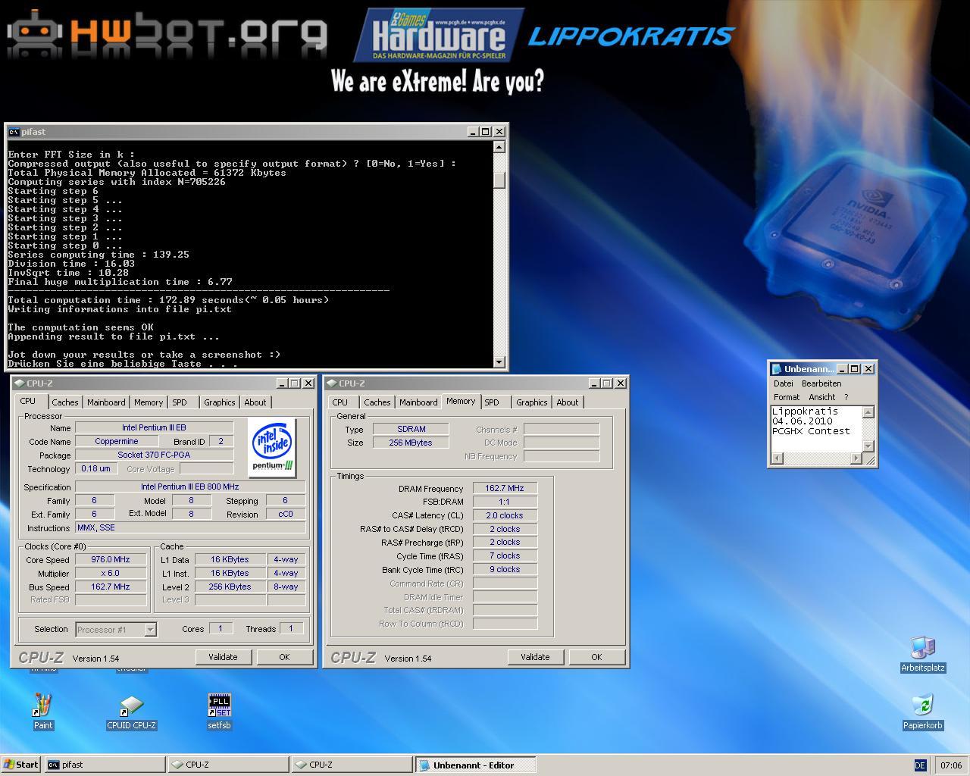The height and width of the screenshot is (776, 970).
Task: Click the DRAM Frequency 162.7 MHz value
Action: pyautogui.click(x=505, y=488)
